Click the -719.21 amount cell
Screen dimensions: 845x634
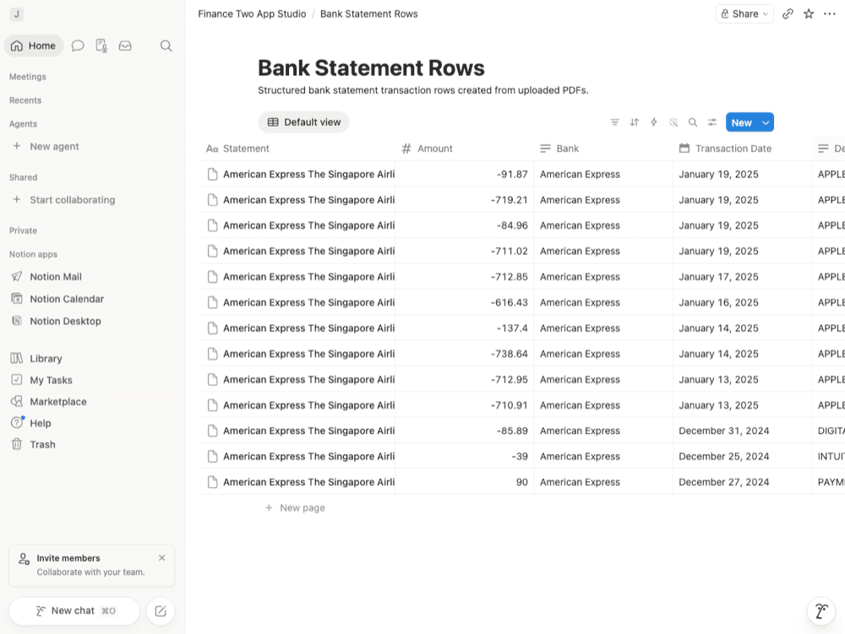pyautogui.click(x=465, y=200)
